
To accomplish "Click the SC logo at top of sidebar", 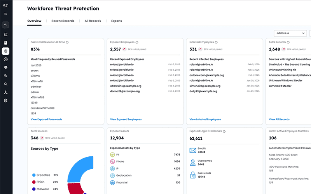I will coord(5,6).
